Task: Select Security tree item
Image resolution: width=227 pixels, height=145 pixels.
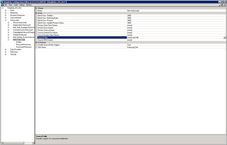Action: coord(13,54)
